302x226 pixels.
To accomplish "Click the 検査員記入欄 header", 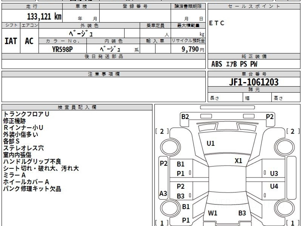I will (77, 107).
